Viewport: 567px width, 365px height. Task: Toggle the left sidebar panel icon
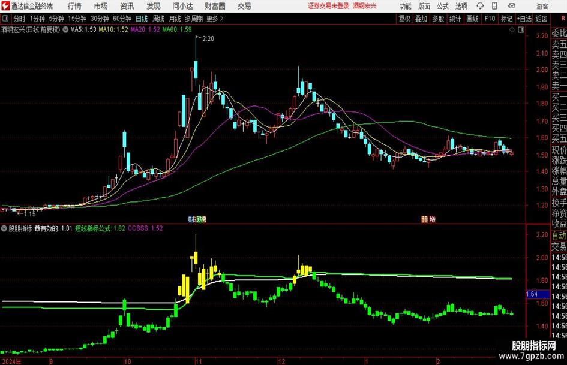point(5,19)
